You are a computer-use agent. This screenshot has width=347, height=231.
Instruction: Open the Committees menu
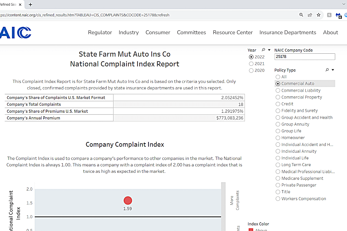(191, 32)
